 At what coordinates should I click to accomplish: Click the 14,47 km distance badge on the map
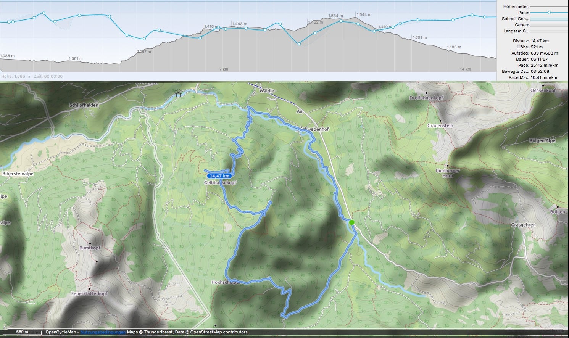[219, 176]
